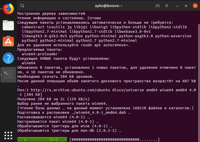200x142 pixels.
Task: Launch Firefox from the dock
Action: click(8, 9)
